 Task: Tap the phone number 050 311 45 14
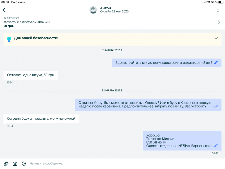(156, 142)
